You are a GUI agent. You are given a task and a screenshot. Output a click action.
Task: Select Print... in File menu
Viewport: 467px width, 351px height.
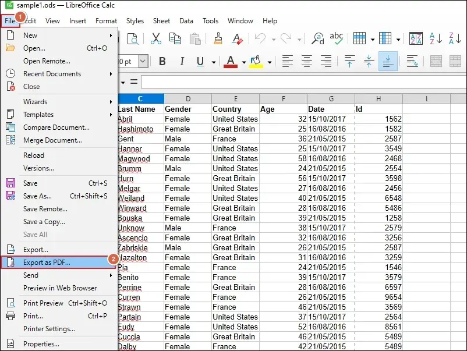point(59,316)
